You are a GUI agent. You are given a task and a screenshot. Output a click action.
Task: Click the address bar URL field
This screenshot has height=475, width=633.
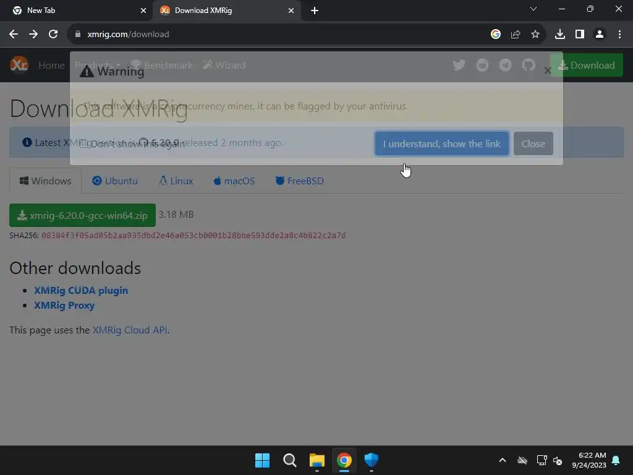point(279,35)
